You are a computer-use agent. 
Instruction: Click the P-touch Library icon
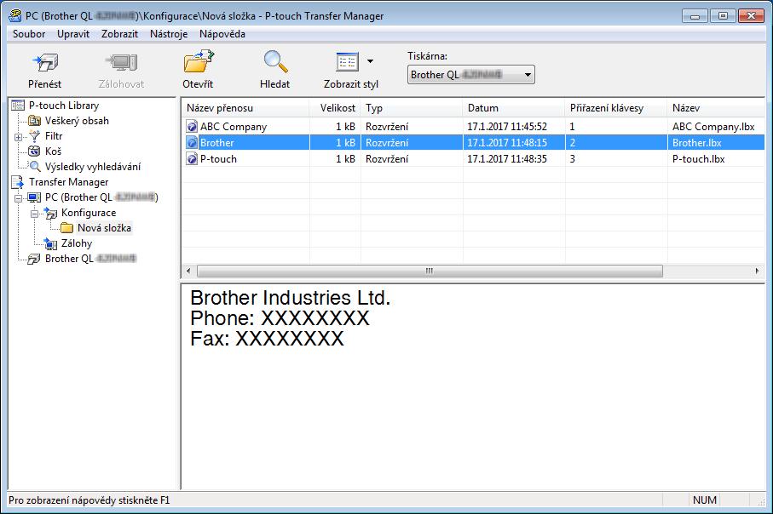pos(18,106)
